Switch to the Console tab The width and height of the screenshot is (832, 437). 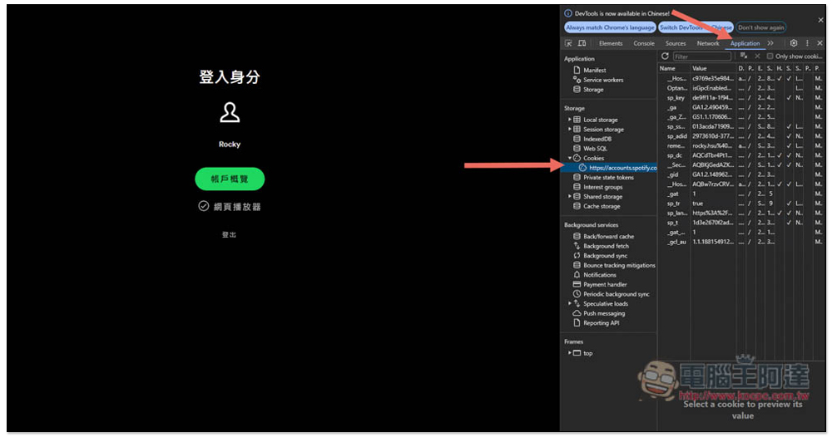pos(644,43)
